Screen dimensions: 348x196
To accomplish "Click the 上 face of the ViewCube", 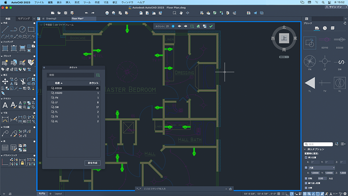I will 284,38.
